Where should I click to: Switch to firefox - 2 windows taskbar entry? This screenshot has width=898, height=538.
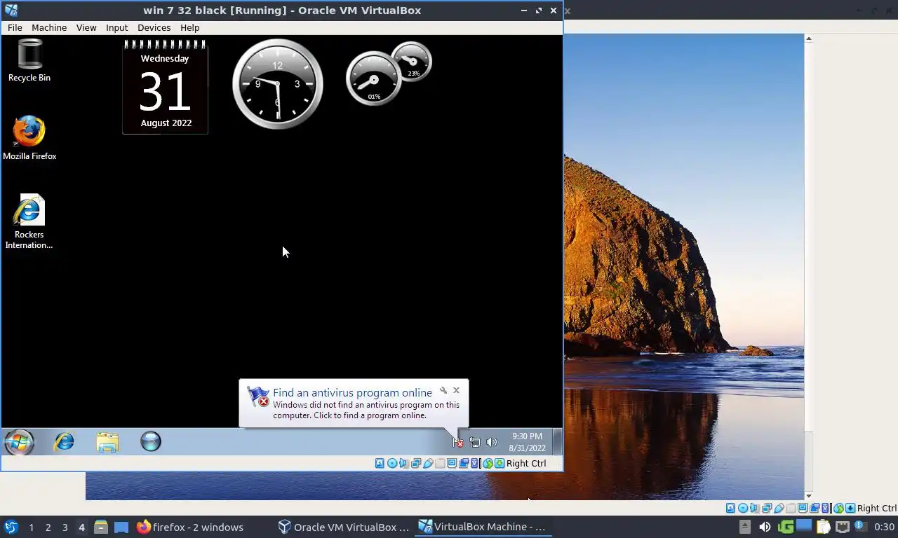(x=190, y=527)
